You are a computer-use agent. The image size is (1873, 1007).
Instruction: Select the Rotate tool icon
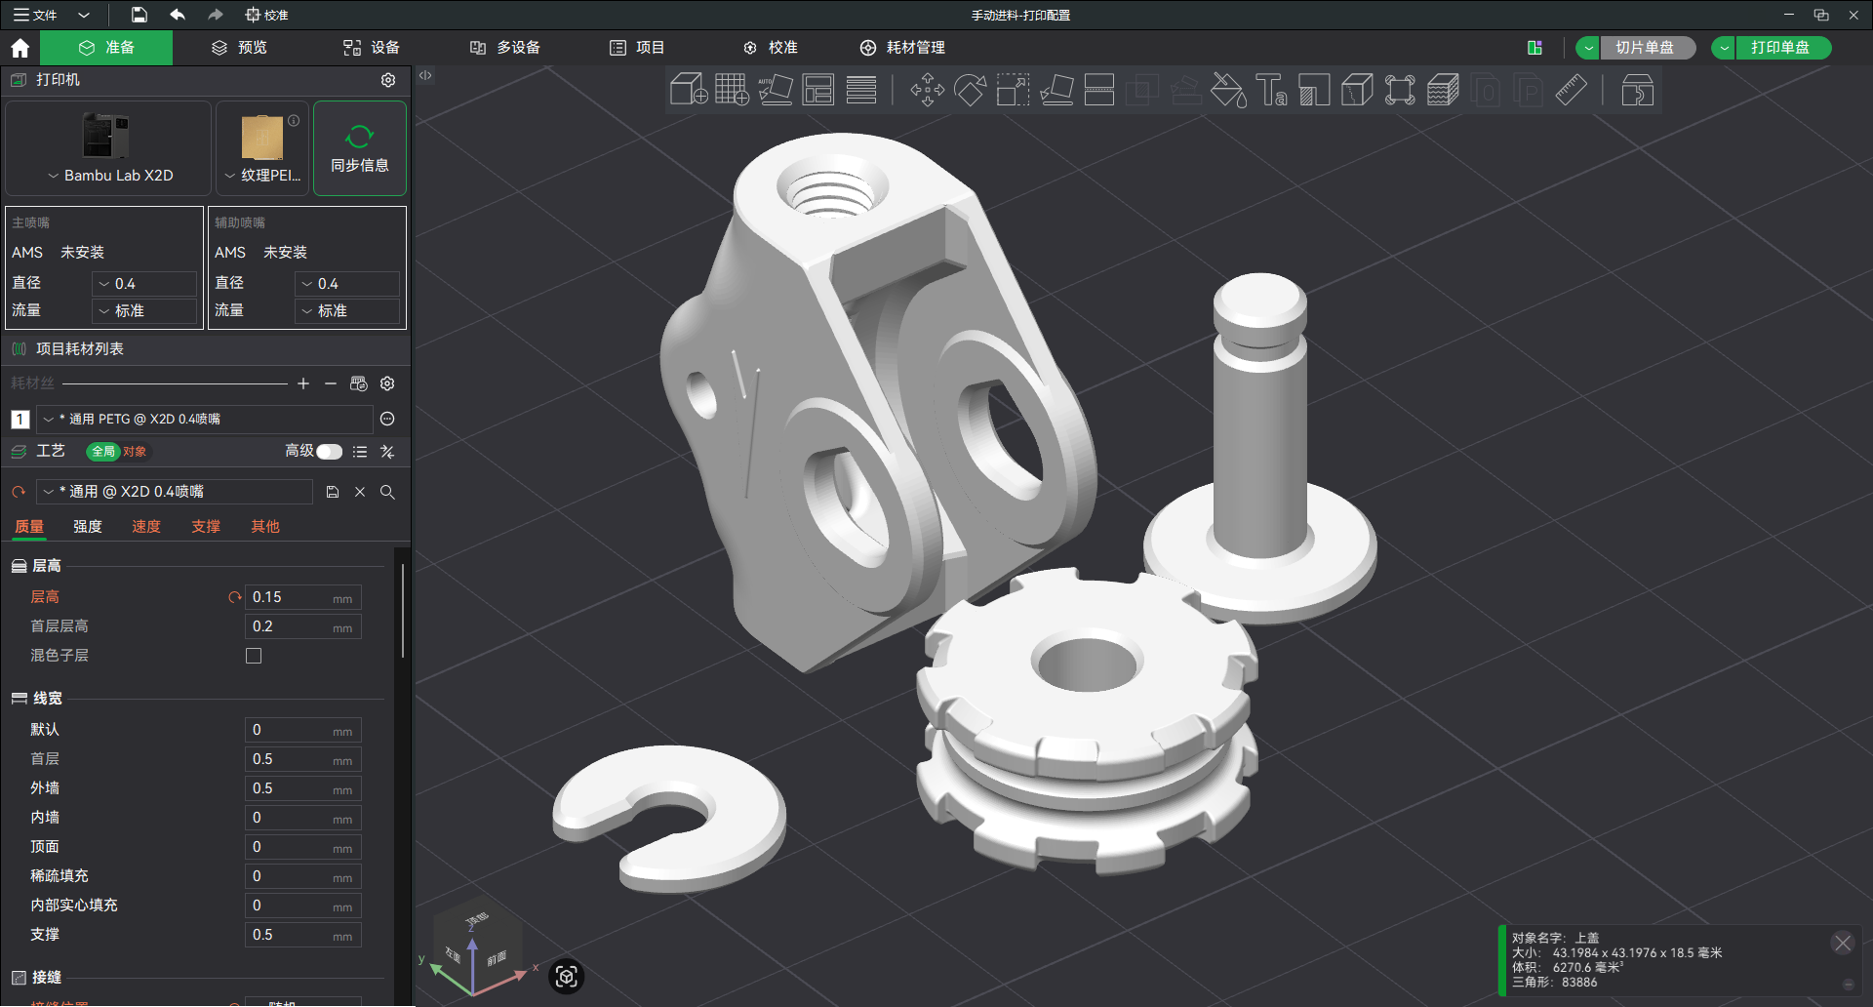pos(970,90)
